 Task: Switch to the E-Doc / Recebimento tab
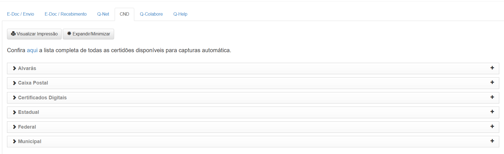(x=66, y=14)
